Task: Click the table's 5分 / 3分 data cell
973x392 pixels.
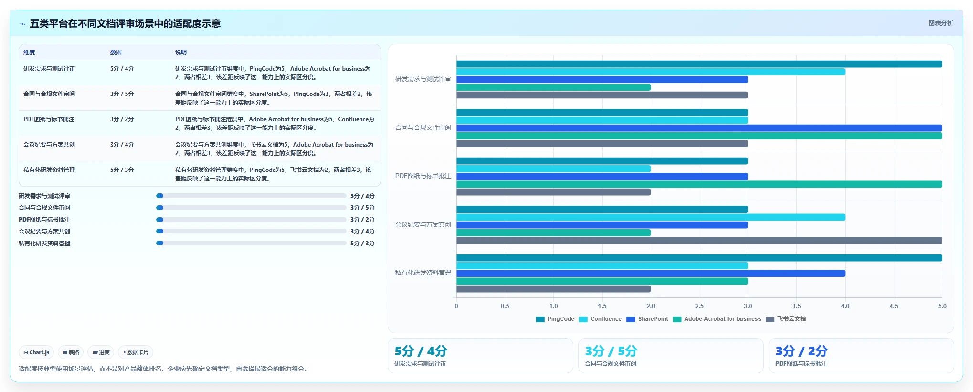Action: (122, 170)
